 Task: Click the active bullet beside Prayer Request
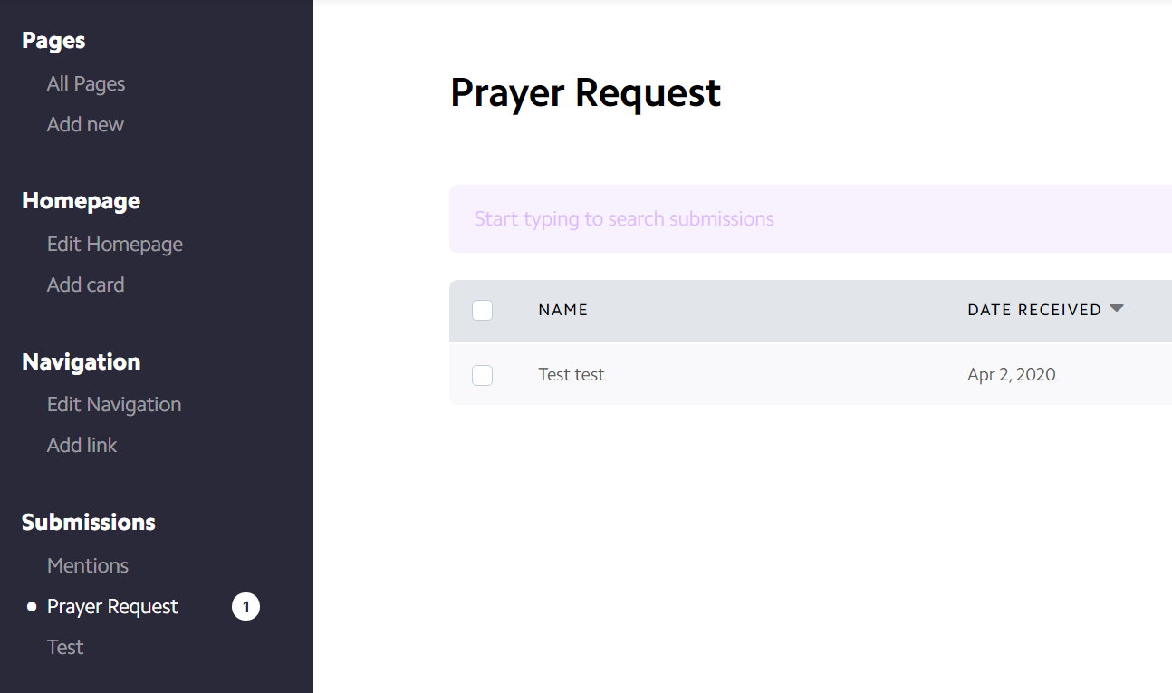(x=32, y=607)
